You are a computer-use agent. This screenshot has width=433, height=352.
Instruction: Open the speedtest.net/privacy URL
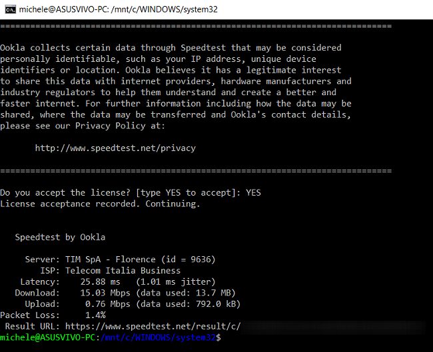click(x=115, y=148)
